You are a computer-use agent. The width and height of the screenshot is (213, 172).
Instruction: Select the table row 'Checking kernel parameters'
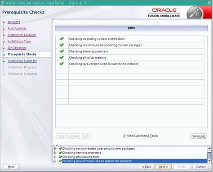pos(129,52)
